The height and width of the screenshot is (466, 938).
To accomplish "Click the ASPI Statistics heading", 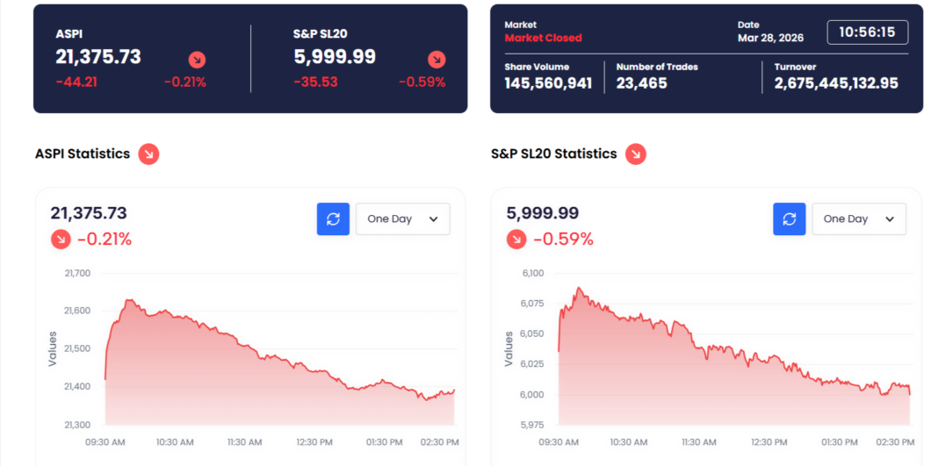I will [x=83, y=154].
